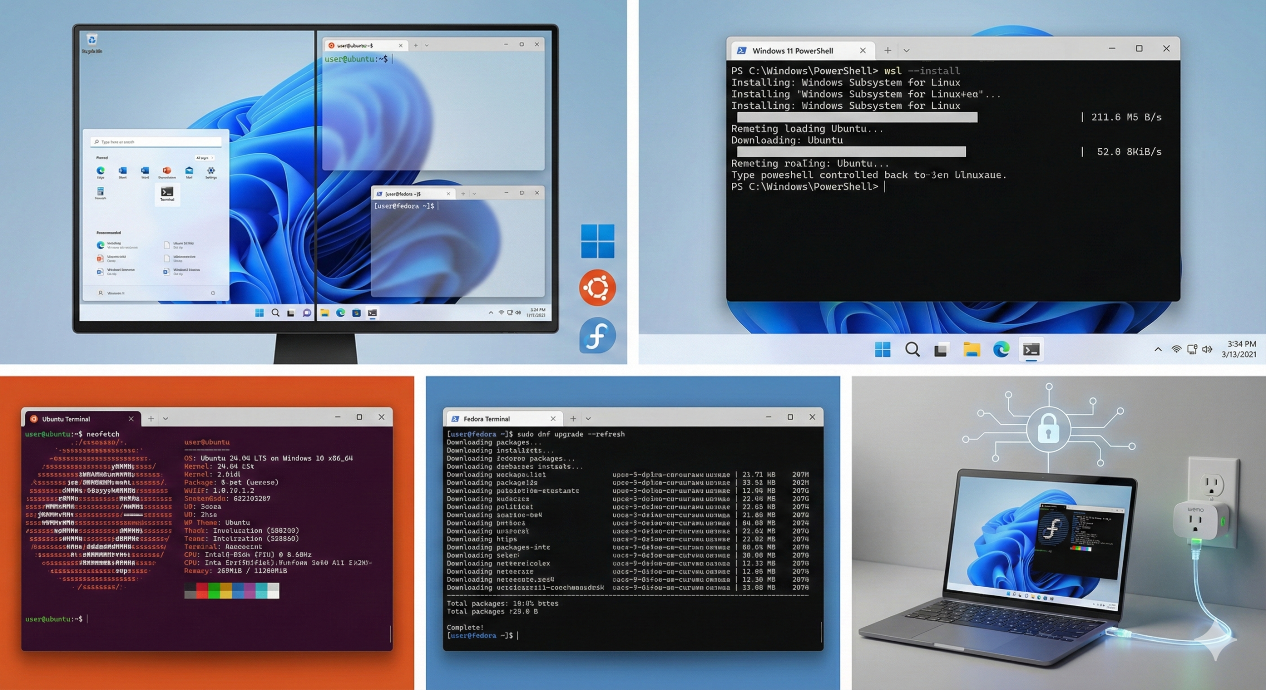Viewport: 1266px width, 690px height.
Task: Open the tab dropdown in the Fedora Terminal
Action: point(588,418)
